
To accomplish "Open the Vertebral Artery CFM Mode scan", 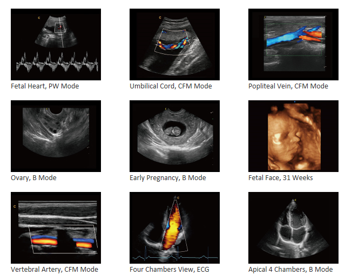I will tap(56, 228).
